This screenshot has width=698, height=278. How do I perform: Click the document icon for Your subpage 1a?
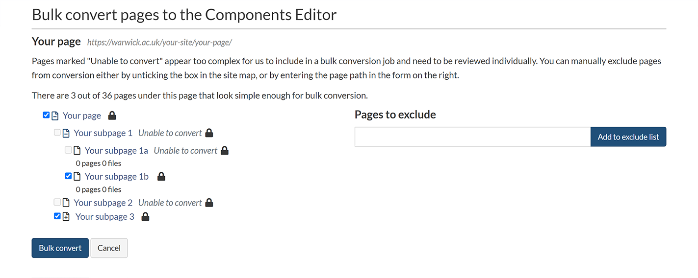click(77, 151)
